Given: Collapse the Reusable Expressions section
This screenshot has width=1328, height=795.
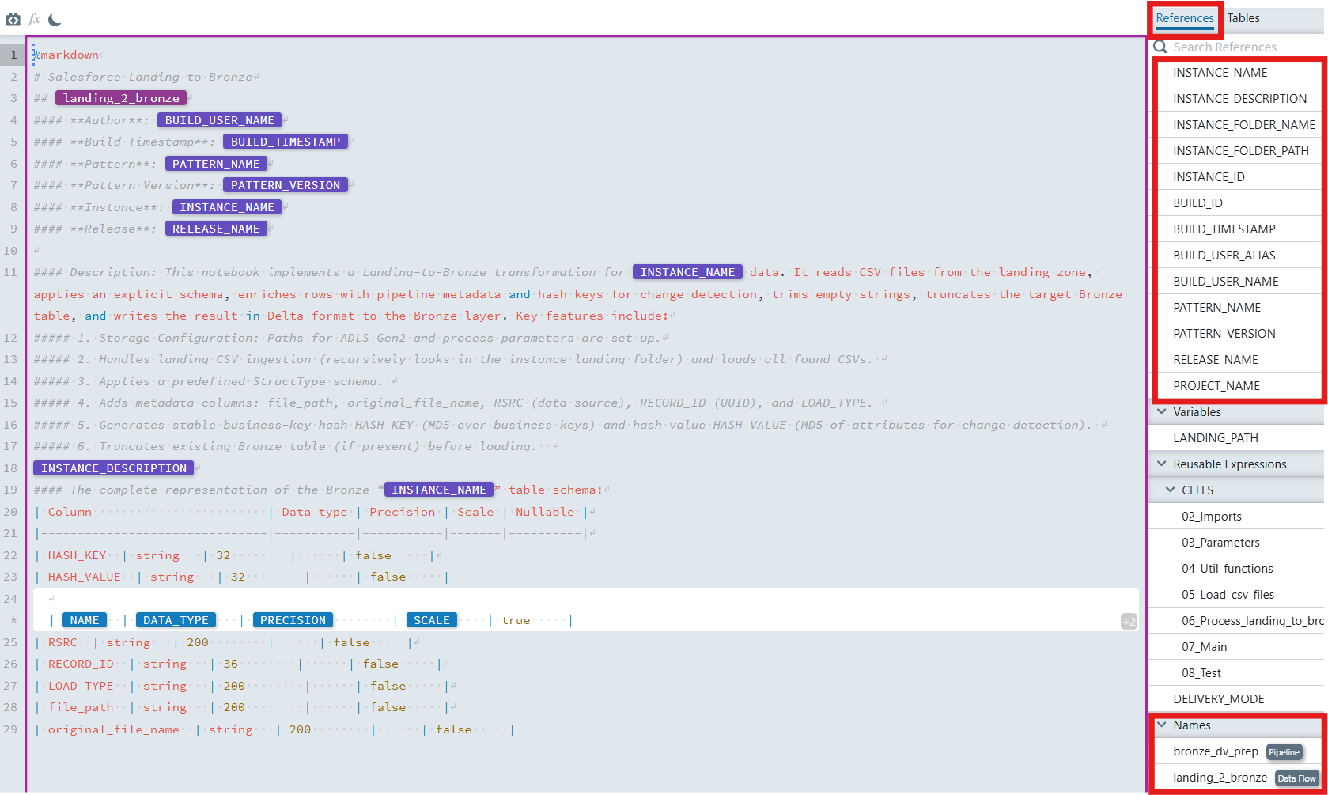Looking at the screenshot, I should coord(1162,464).
